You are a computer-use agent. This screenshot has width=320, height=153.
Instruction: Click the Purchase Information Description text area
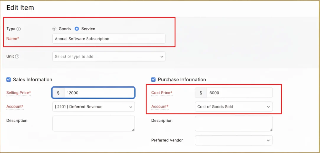tap(233, 123)
